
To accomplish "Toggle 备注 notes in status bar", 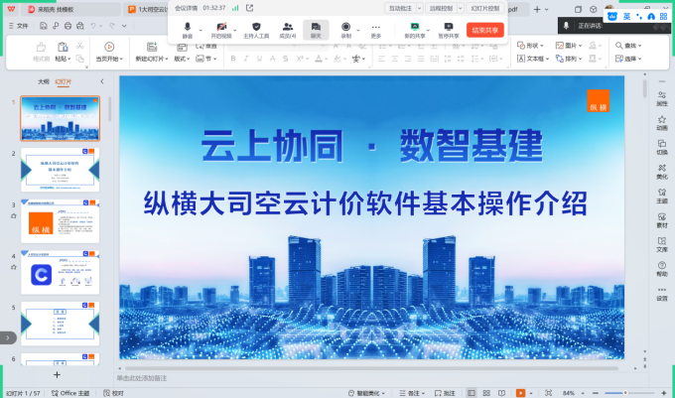I will coord(411,393).
